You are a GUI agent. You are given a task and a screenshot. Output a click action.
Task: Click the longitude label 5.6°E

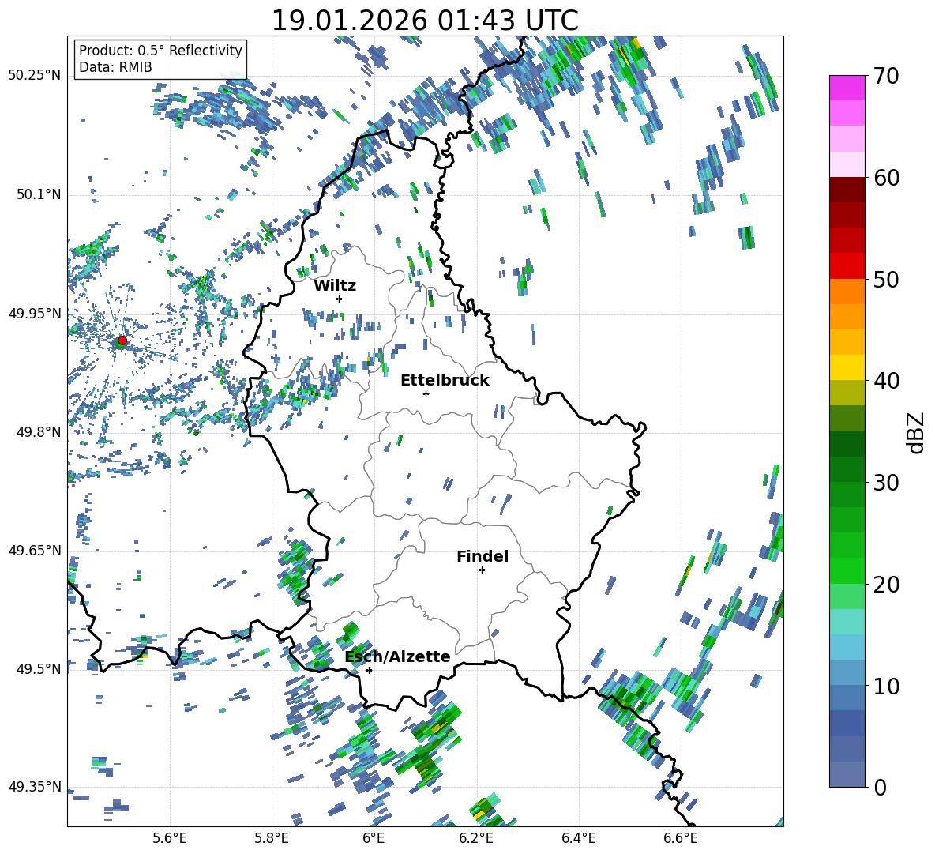coord(170,839)
